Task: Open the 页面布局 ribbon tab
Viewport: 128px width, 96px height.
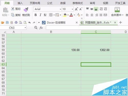Action: (x=35, y=3)
